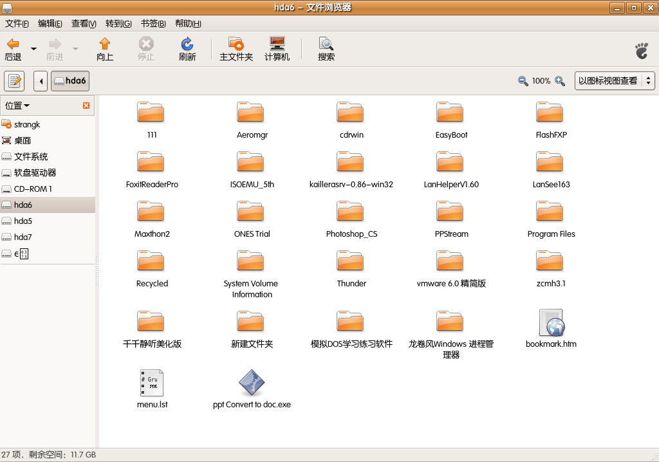Screen dimensions: 659x462
Task: Select the Program Files folder icon
Action: pos(550,212)
